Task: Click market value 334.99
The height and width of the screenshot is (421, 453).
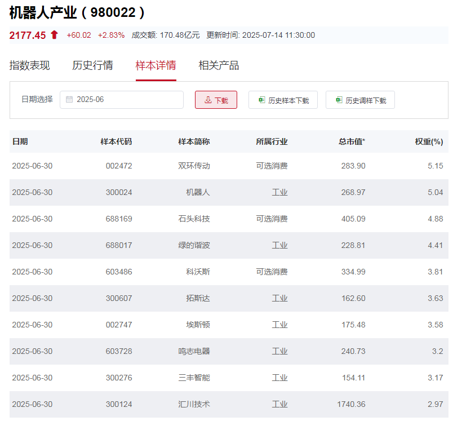Action: coord(353,272)
